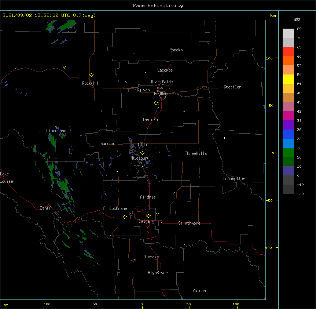316x309 pixels.
Task: Pick the purple 39-36 dBZ legend color
Action: point(288,125)
